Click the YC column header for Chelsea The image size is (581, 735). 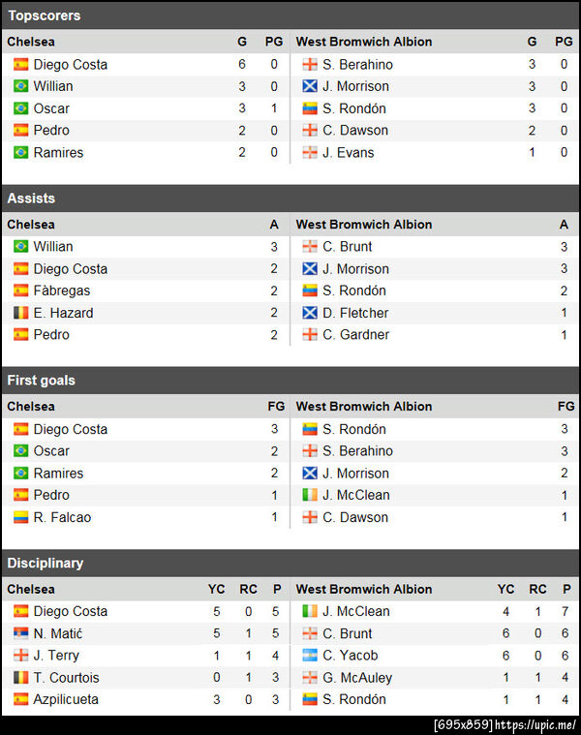pos(216,589)
